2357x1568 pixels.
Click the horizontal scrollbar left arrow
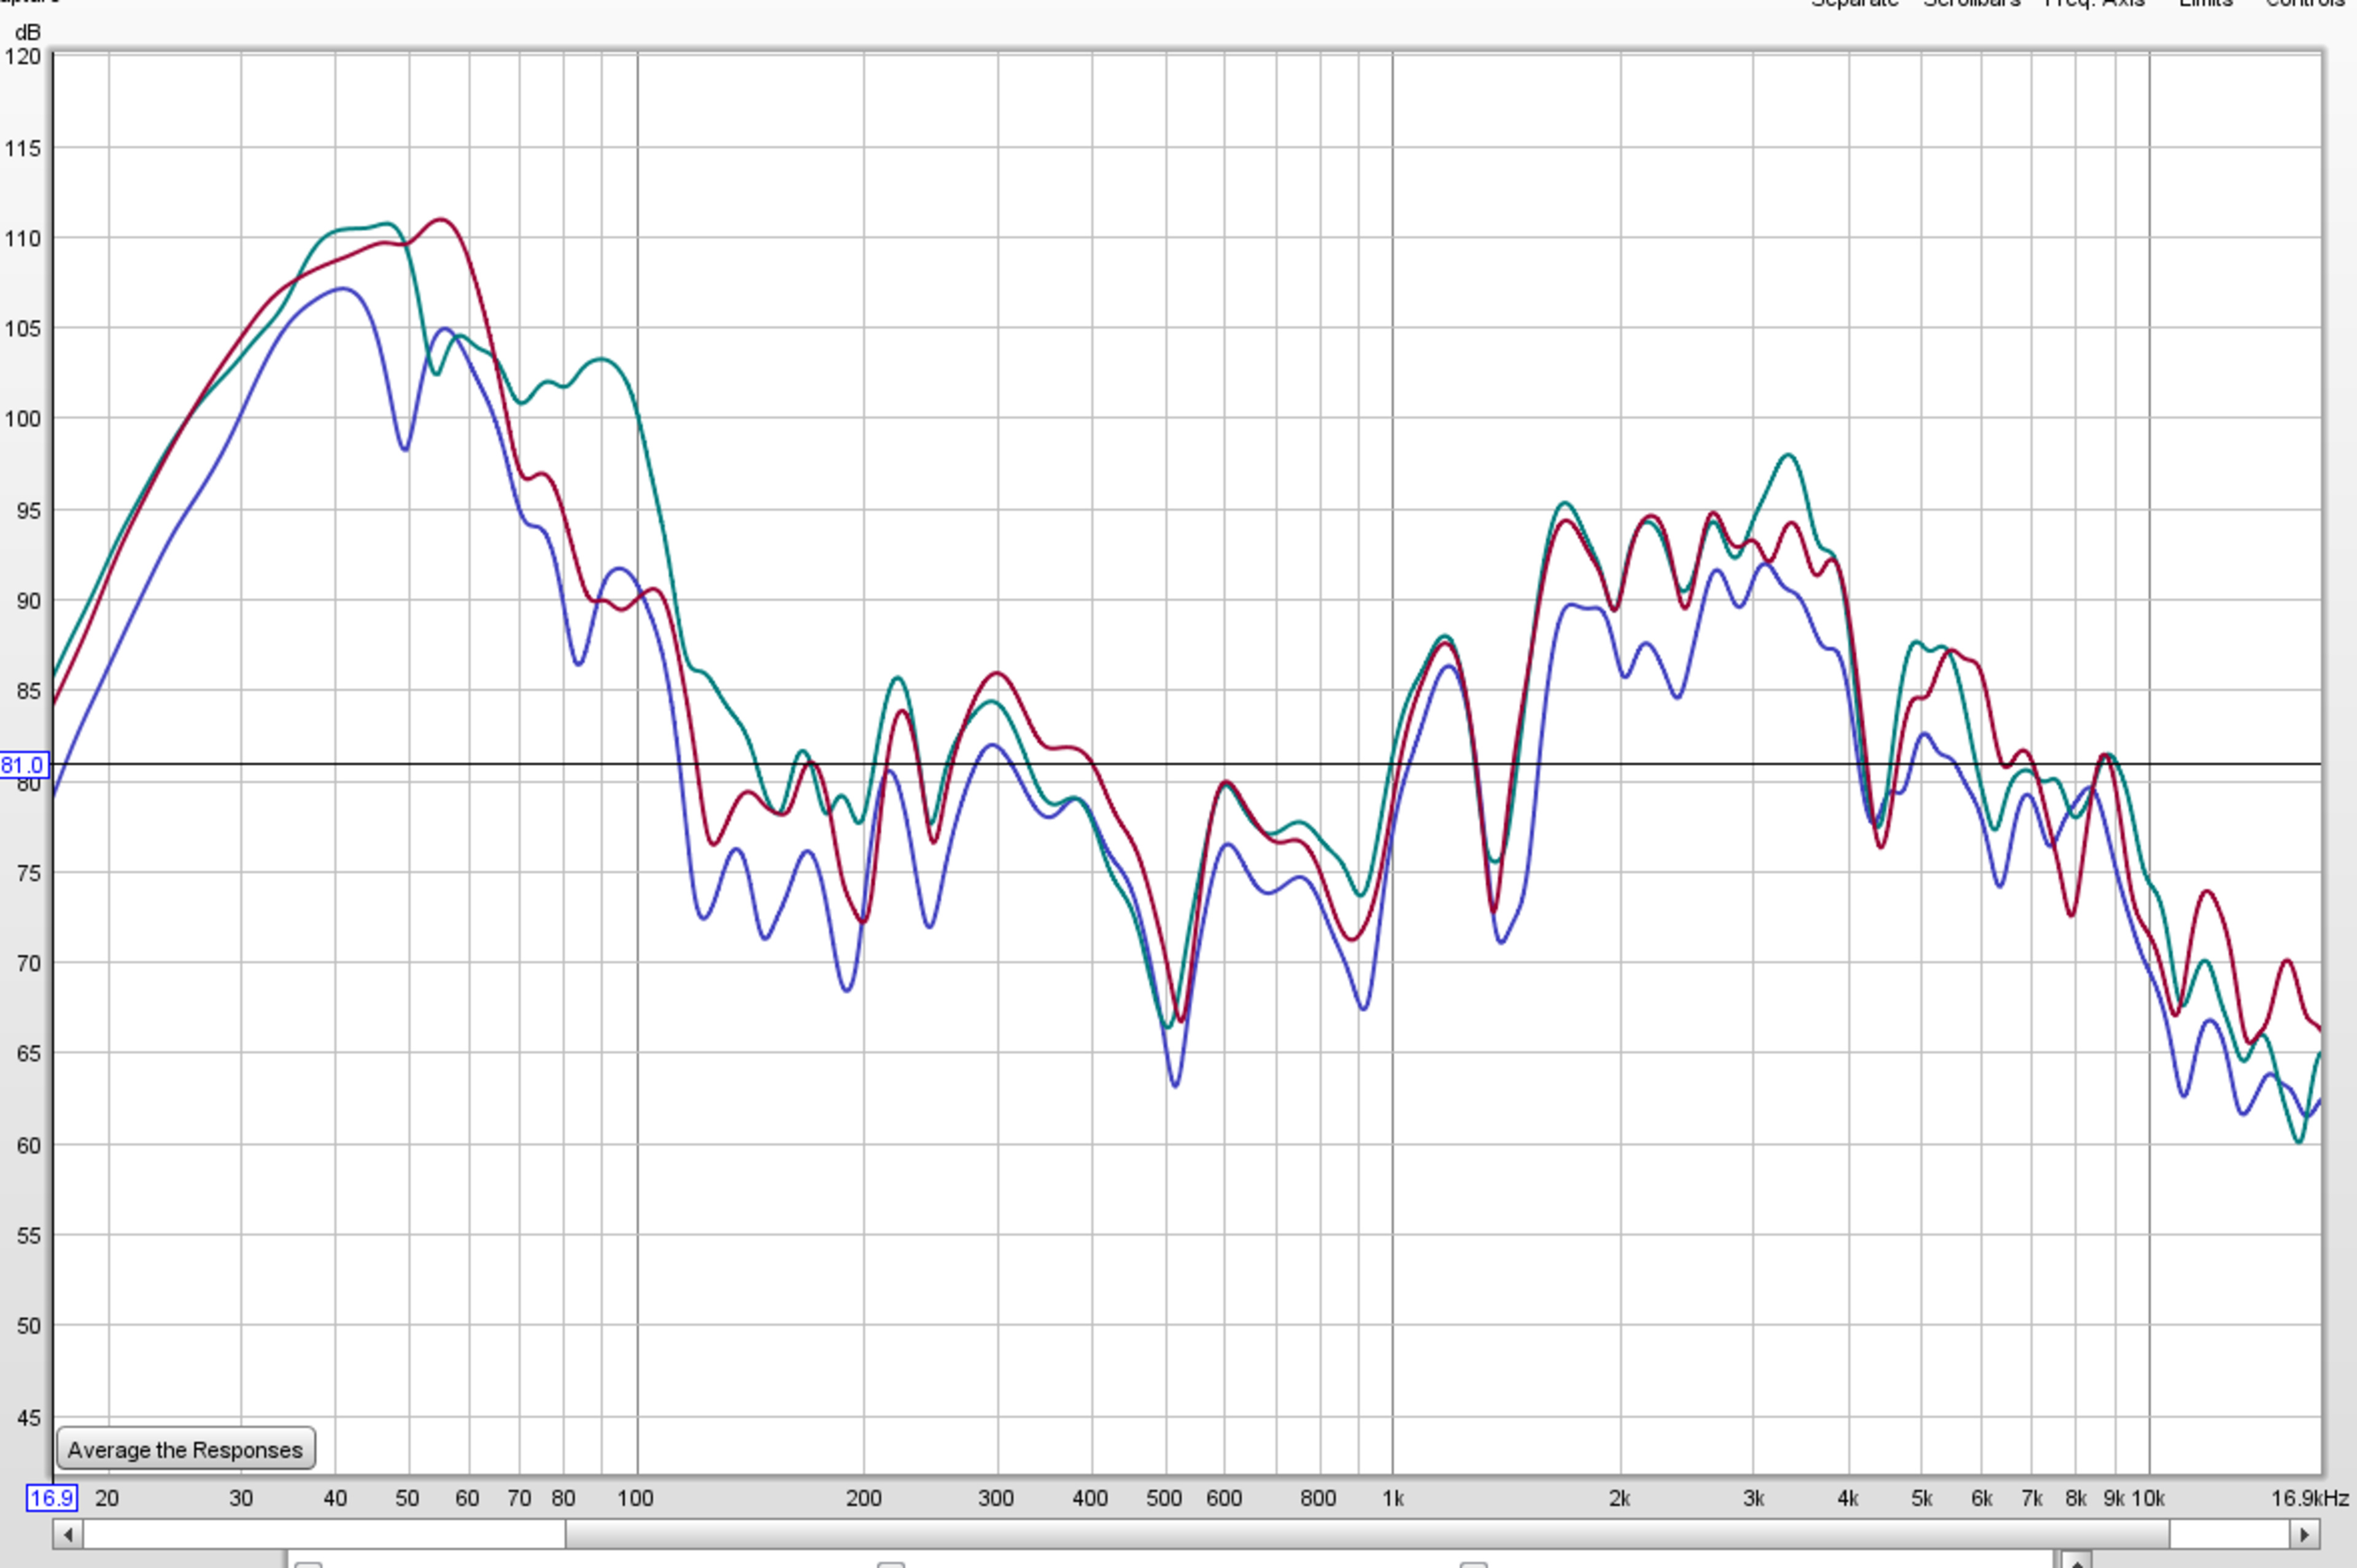(x=68, y=1534)
